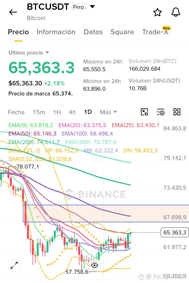The image size is (189, 283).
Task: Click the EMA(25) indicator label
Action: [x=135, y=125]
